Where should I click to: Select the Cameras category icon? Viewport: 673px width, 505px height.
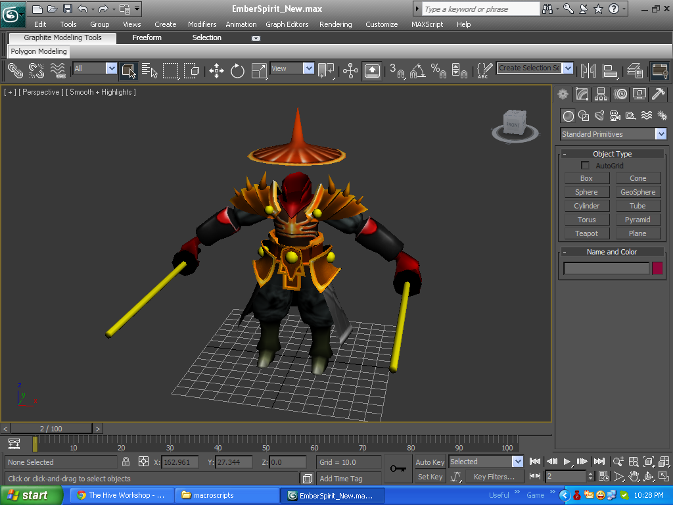[615, 116]
